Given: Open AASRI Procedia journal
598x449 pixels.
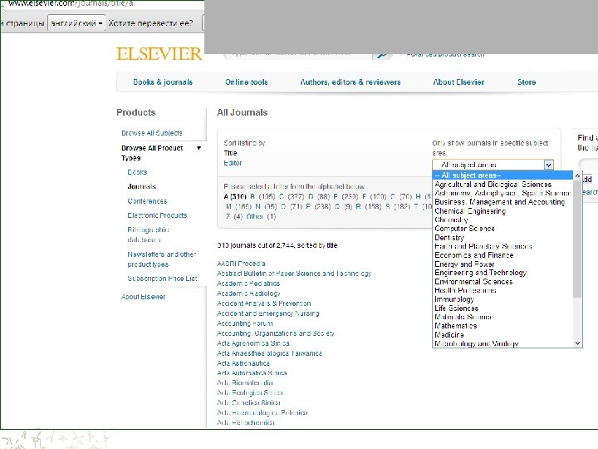Looking at the screenshot, I should [241, 264].
